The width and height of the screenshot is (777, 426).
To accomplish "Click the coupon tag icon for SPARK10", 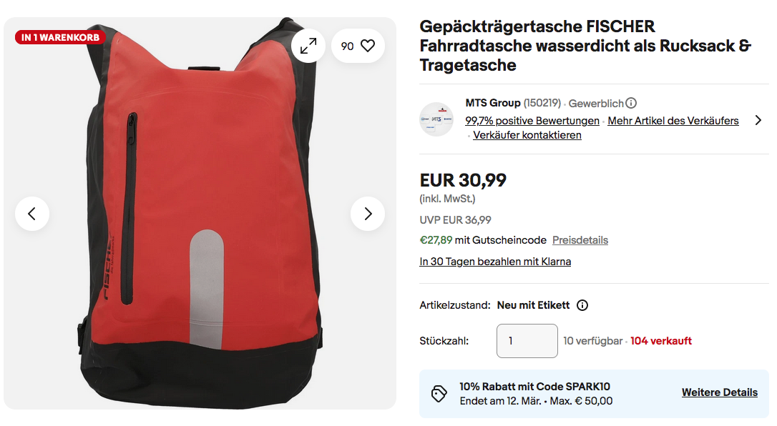I will pos(439,394).
